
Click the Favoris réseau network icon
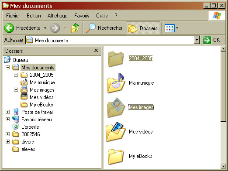pos(16,119)
